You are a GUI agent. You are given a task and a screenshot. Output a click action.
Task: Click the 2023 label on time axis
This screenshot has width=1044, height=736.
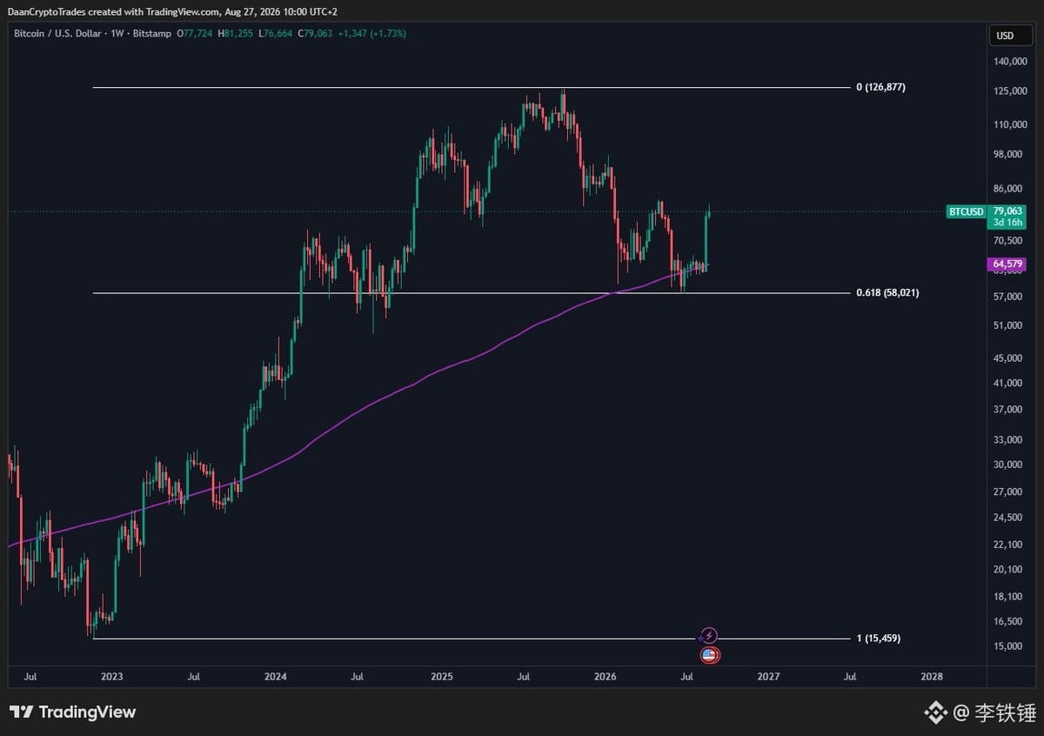pyautogui.click(x=111, y=676)
